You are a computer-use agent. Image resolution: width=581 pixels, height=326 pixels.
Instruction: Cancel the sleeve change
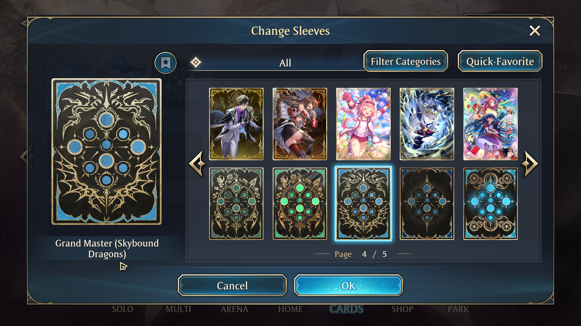tap(232, 286)
